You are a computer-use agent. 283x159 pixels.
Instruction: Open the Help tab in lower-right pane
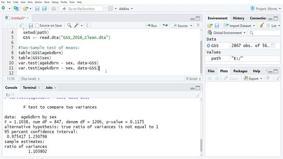[256, 71]
